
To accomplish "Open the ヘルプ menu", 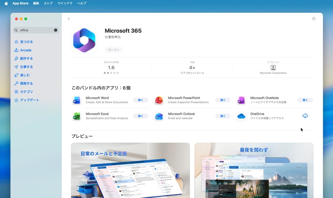I will click(81, 3).
